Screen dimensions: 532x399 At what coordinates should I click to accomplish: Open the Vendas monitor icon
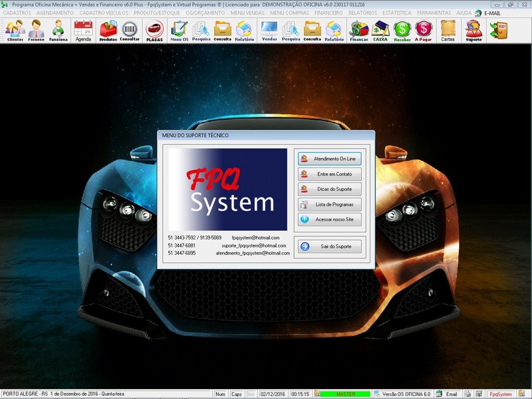click(x=269, y=31)
